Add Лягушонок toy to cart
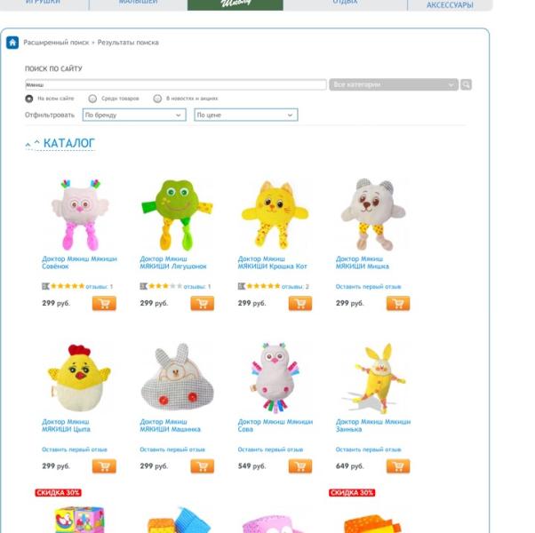 pos(202,303)
